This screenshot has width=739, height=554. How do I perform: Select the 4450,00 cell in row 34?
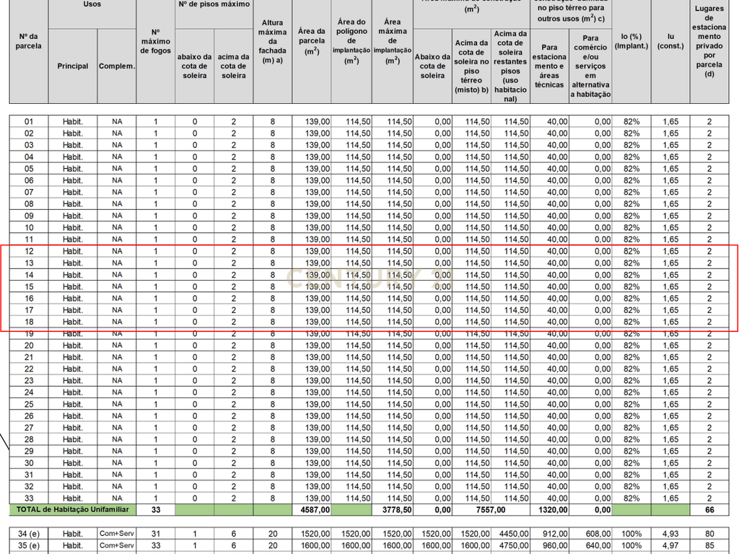tap(510, 534)
